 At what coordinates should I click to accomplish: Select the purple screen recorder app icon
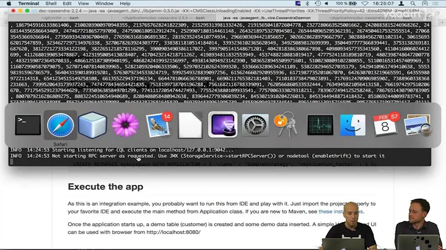click(x=223, y=125)
